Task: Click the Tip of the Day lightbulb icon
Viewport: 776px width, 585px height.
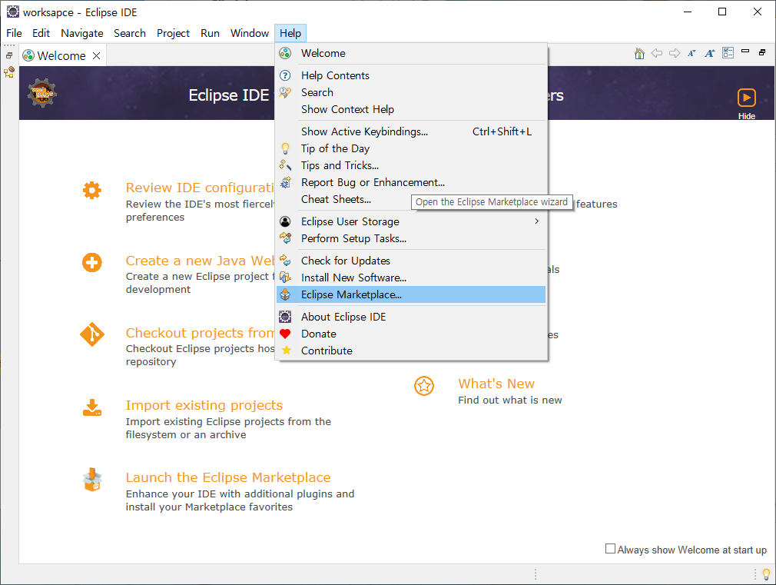Action: [285, 148]
